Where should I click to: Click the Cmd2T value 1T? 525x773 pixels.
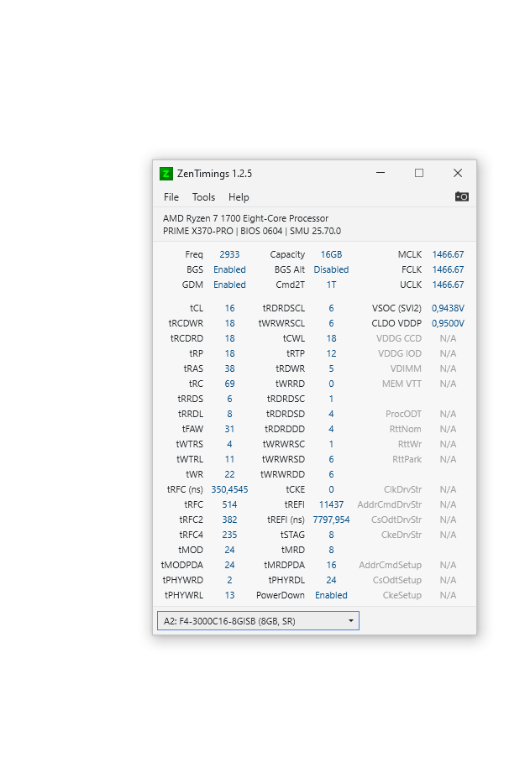click(x=331, y=285)
